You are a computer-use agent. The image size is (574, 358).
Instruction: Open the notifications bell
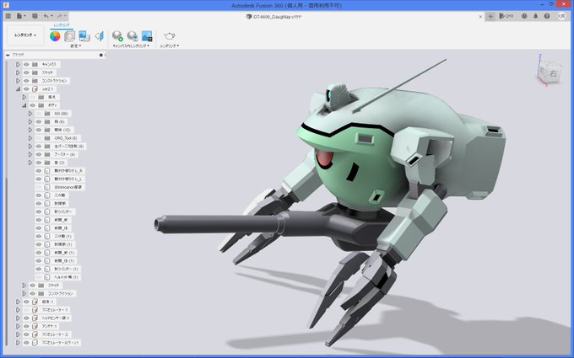point(535,16)
